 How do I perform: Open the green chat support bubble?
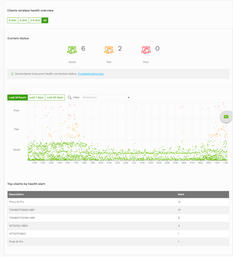[x=226, y=116]
